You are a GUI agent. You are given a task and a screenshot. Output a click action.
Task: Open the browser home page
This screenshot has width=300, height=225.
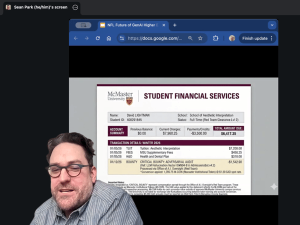click(x=108, y=38)
